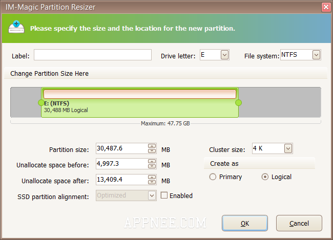333x240 pixels.
Task: Select the Logical radio button
Action: pos(265,177)
